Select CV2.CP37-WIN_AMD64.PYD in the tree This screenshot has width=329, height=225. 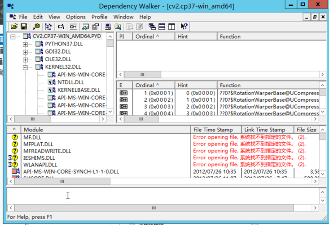[x=67, y=36]
